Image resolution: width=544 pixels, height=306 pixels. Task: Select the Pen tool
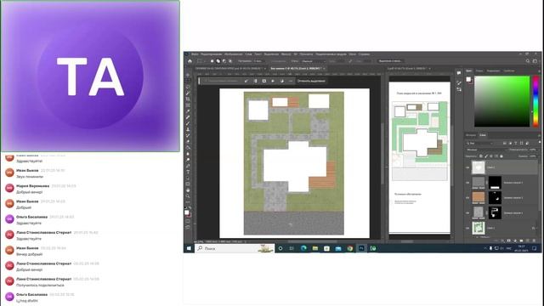(x=188, y=166)
